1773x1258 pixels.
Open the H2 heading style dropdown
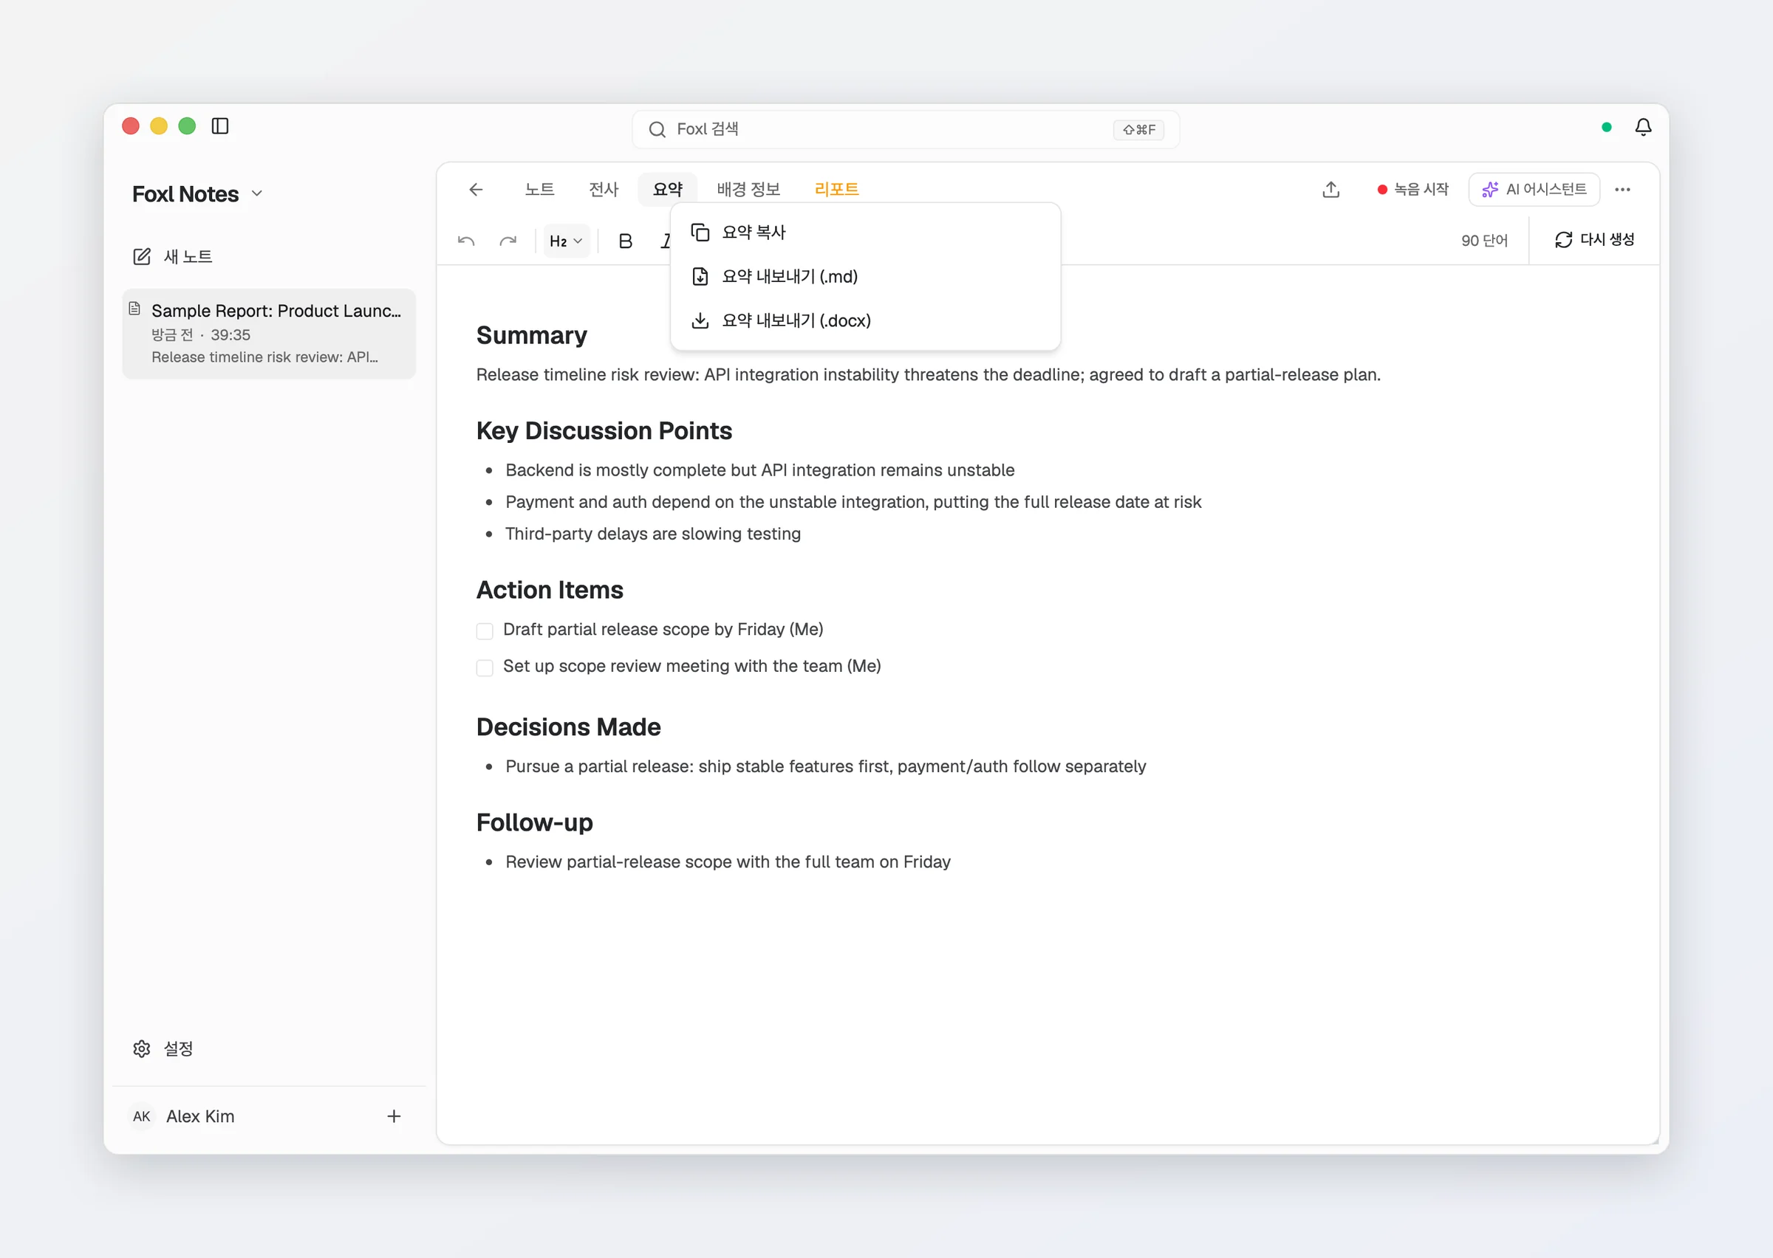tap(566, 241)
